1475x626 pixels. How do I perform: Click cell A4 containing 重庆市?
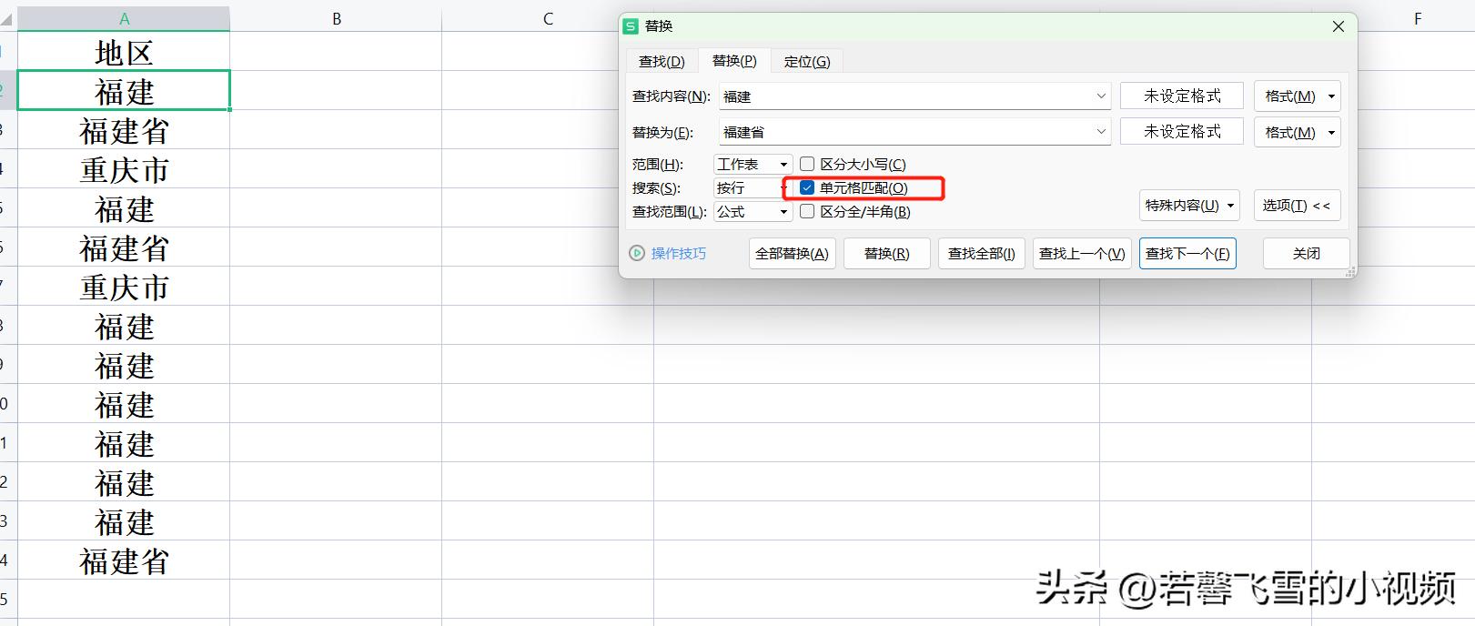[124, 169]
